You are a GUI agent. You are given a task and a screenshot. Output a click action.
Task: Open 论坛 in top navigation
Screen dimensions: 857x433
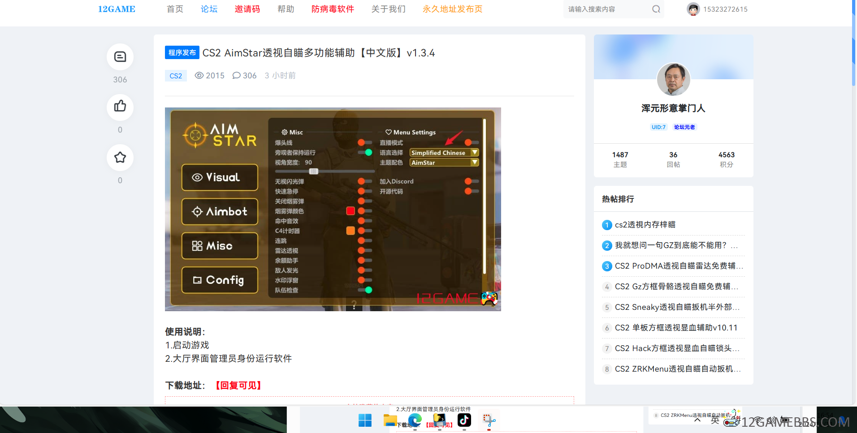click(209, 9)
